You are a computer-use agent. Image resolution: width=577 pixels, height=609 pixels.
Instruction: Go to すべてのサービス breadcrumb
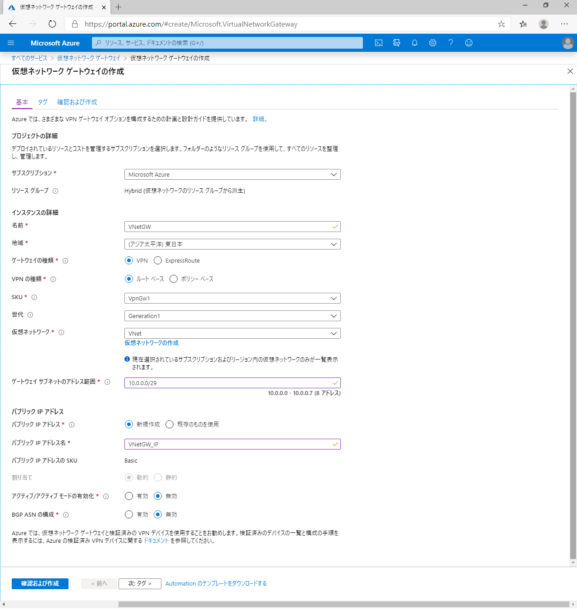pos(29,58)
